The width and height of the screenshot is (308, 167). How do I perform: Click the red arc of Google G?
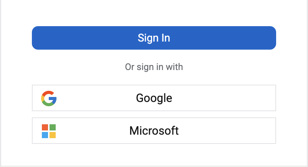[48, 92]
